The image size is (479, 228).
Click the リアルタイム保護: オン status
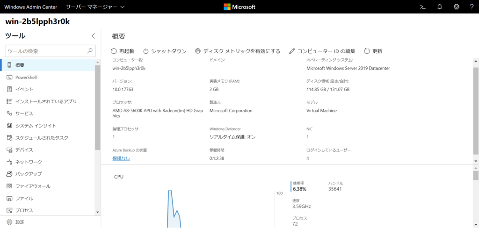(232, 137)
